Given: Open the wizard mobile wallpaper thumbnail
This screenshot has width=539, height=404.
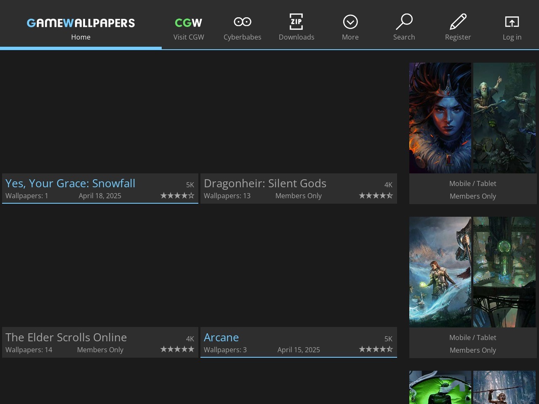Looking at the screenshot, I should pos(504,118).
